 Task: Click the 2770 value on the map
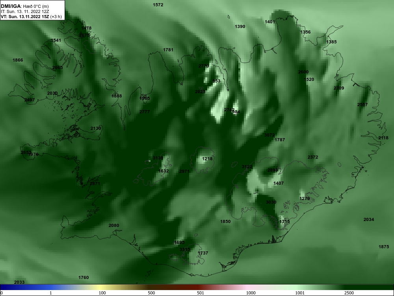coord(204,66)
